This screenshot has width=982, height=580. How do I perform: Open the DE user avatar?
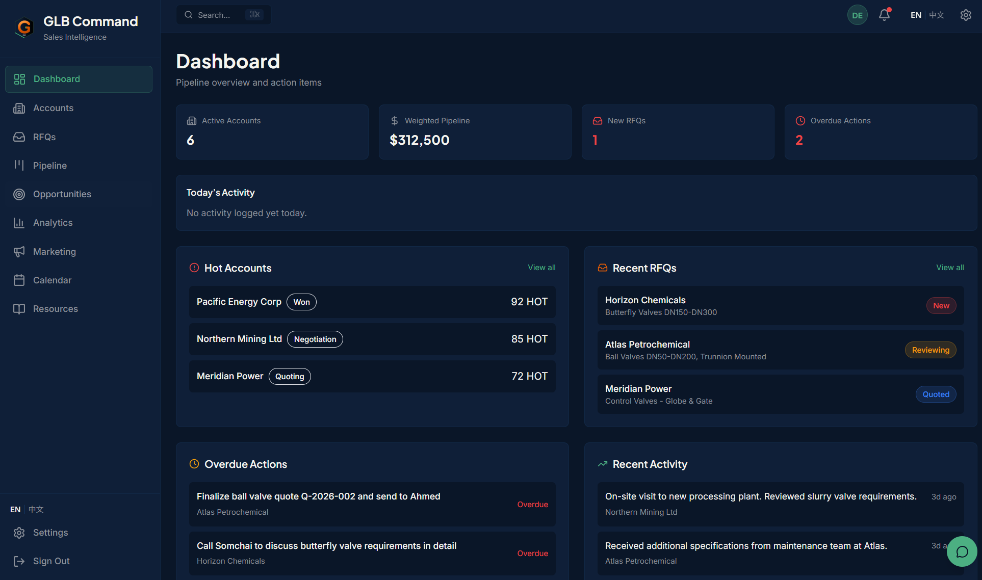point(857,15)
